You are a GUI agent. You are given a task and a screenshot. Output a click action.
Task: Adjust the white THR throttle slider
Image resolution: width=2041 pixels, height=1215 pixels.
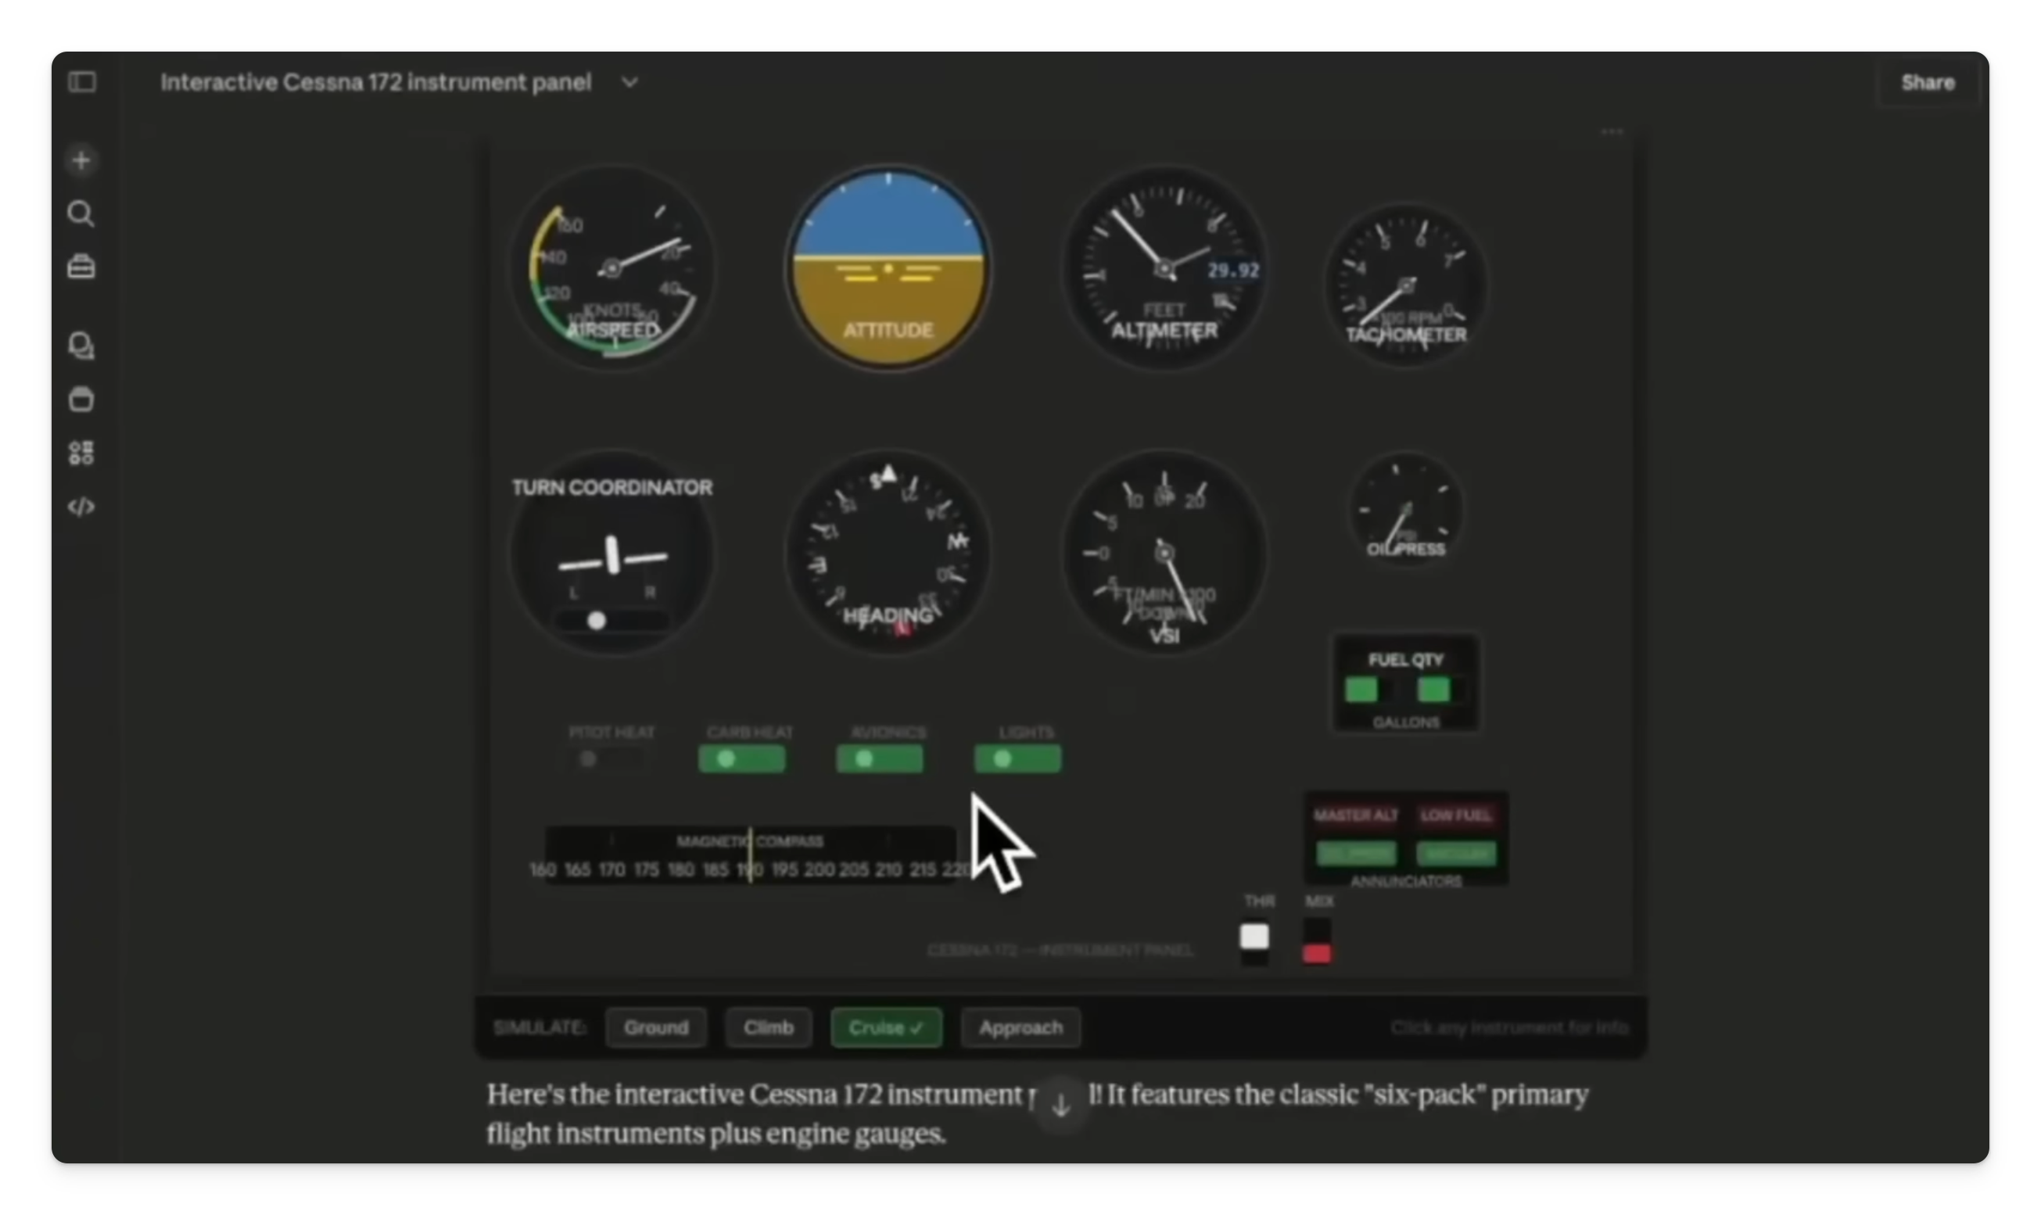[x=1254, y=937]
